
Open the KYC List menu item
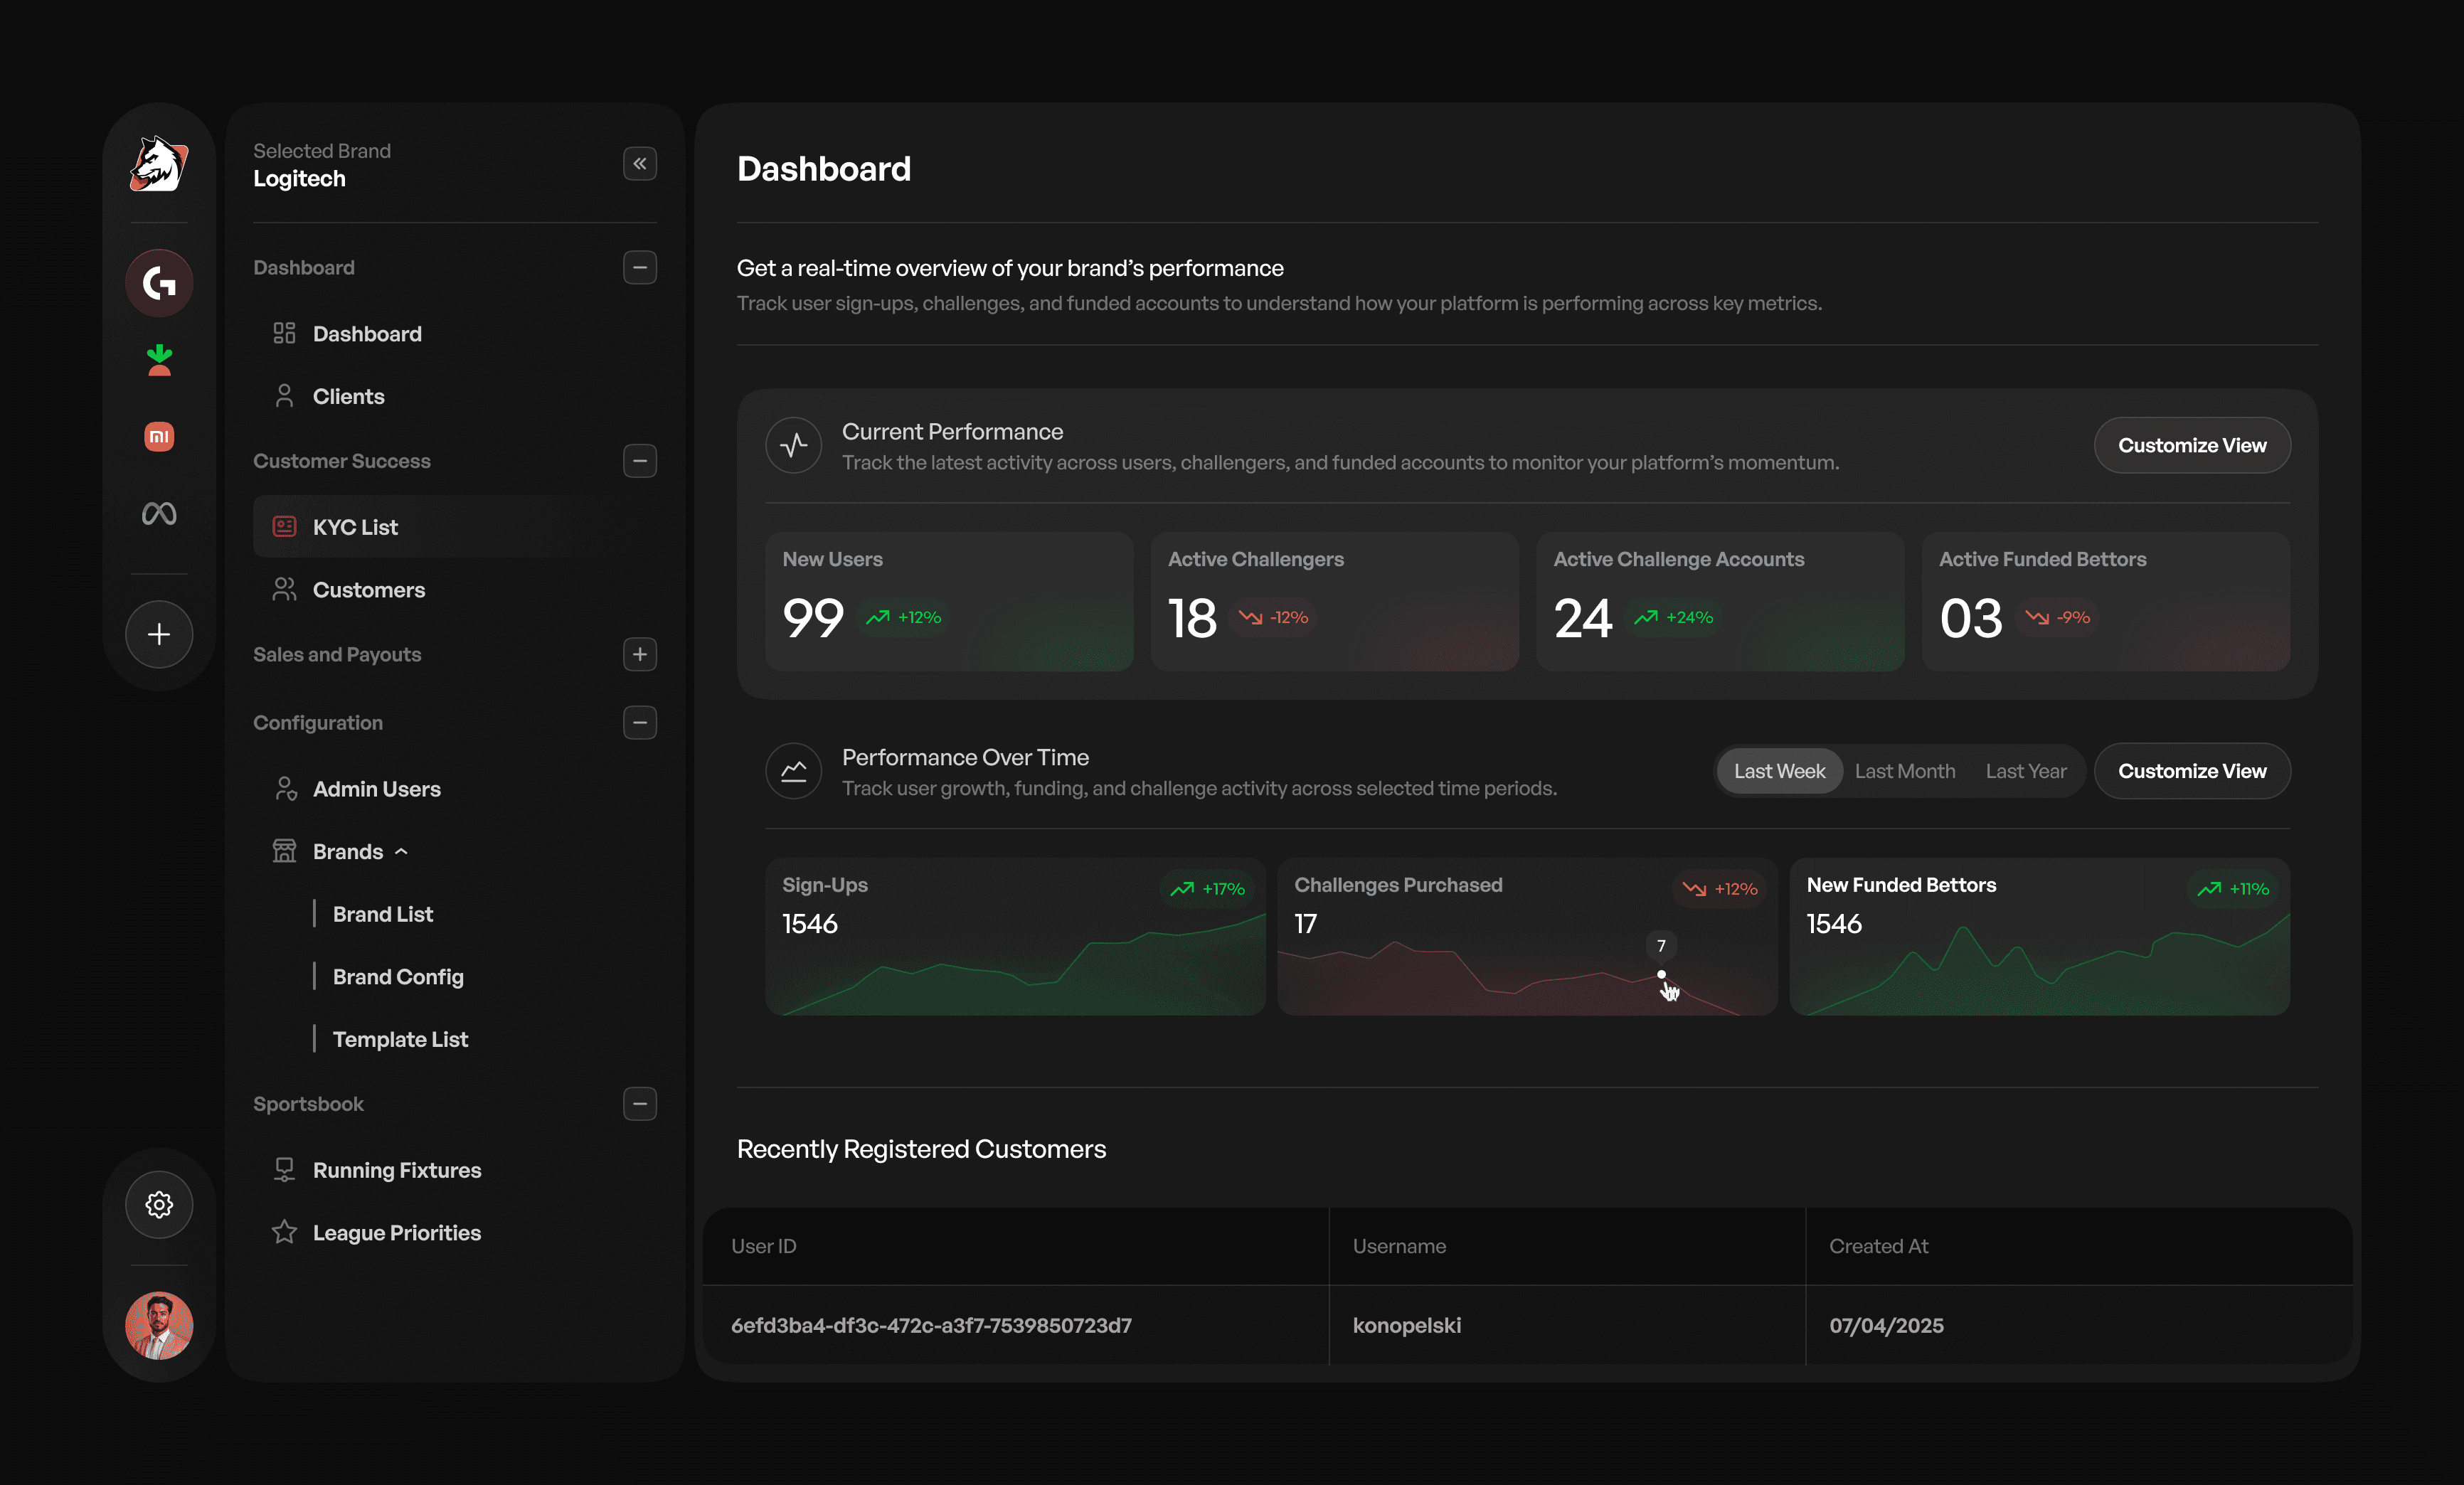[355, 527]
